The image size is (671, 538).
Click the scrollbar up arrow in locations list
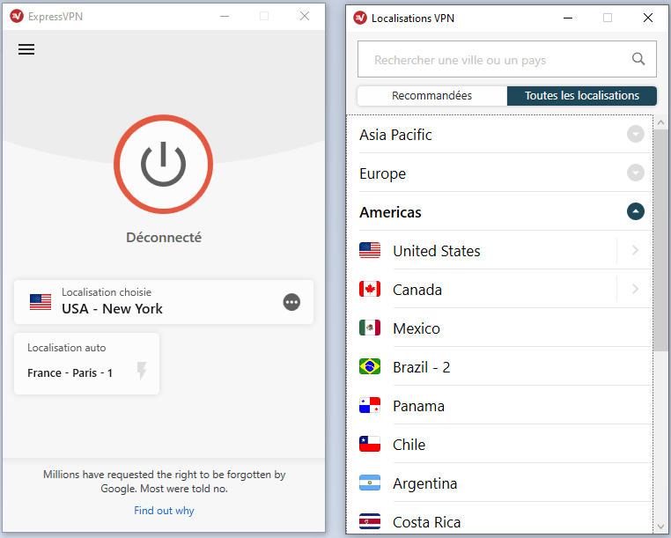660,122
